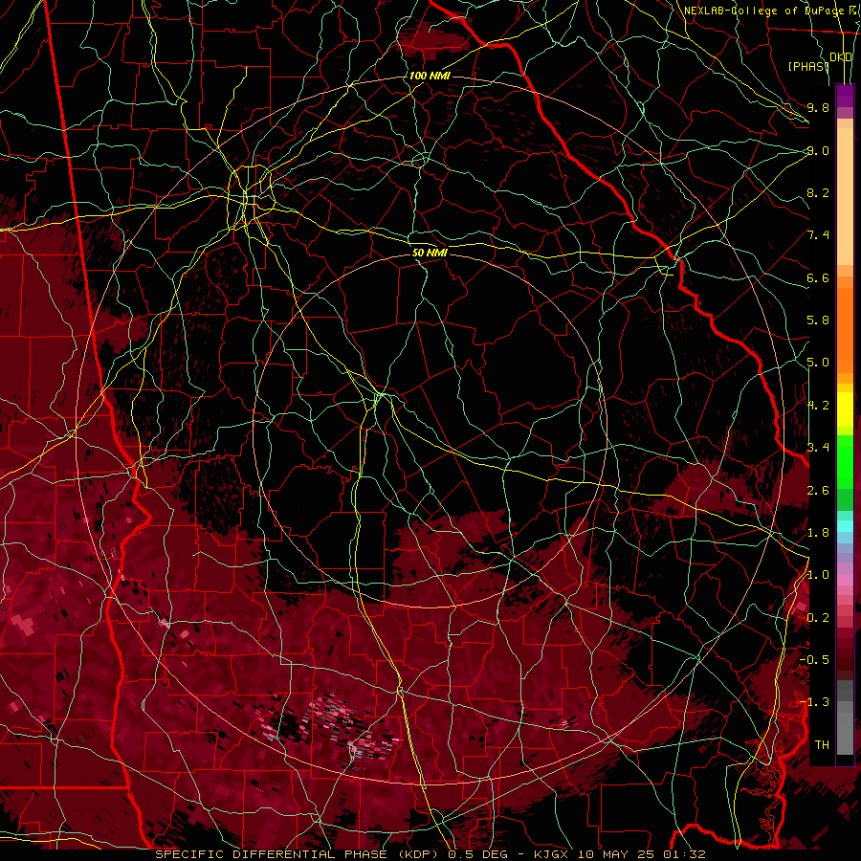This screenshot has width=861, height=861.
Task: Click the 3.4 value on the color scale
Action: 818,448
